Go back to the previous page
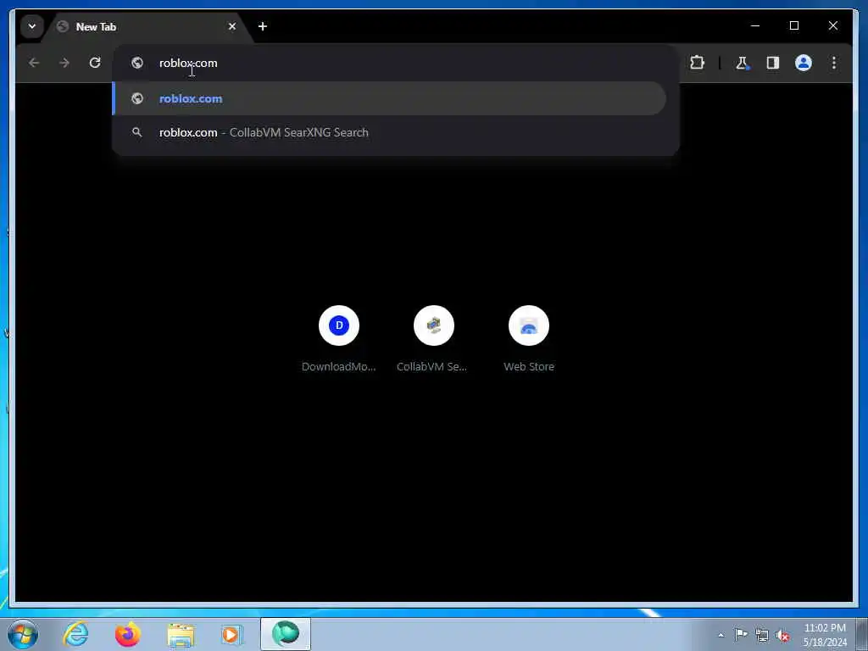 click(34, 63)
